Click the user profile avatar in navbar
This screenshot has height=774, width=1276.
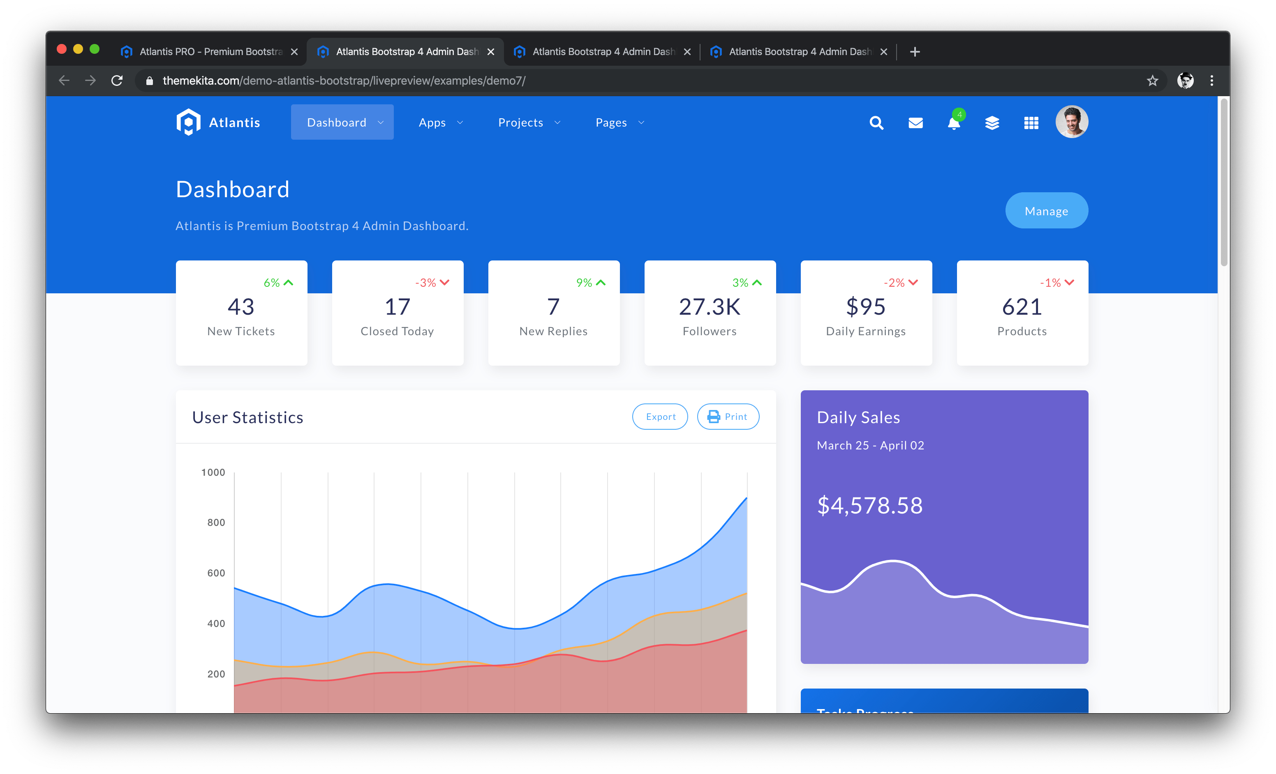(1071, 122)
